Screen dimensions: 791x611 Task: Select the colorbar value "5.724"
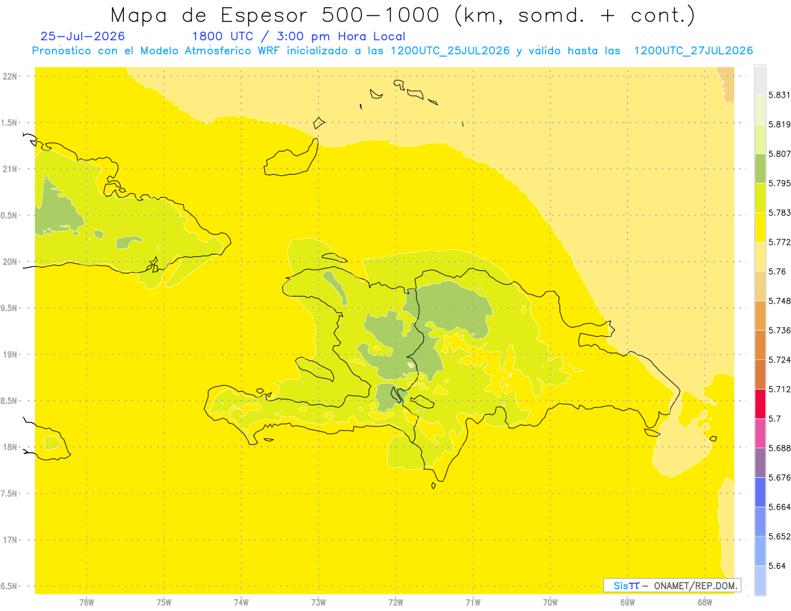click(779, 360)
